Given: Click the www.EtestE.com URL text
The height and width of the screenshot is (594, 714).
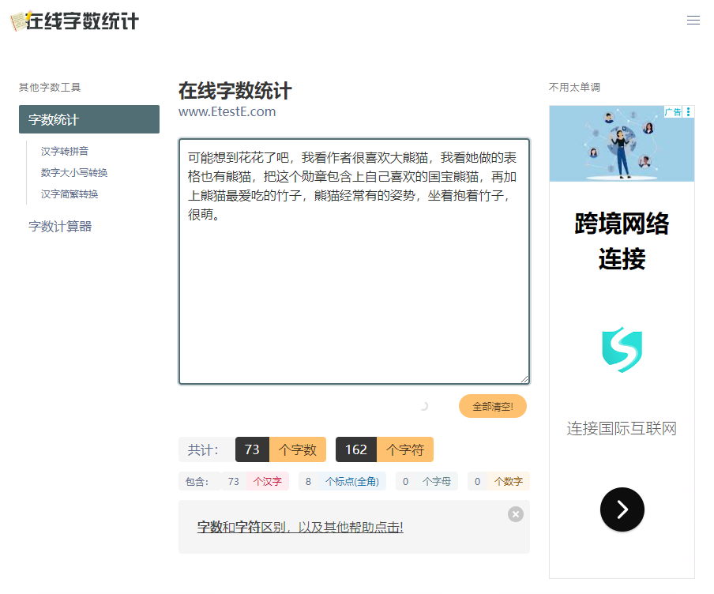Looking at the screenshot, I should (x=227, y=111).
